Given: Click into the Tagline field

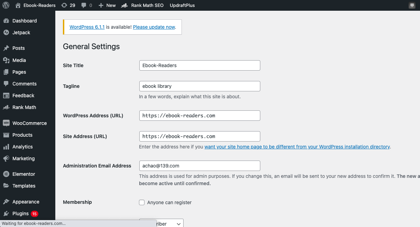Looking at the screenshot, I should point(199,86).
